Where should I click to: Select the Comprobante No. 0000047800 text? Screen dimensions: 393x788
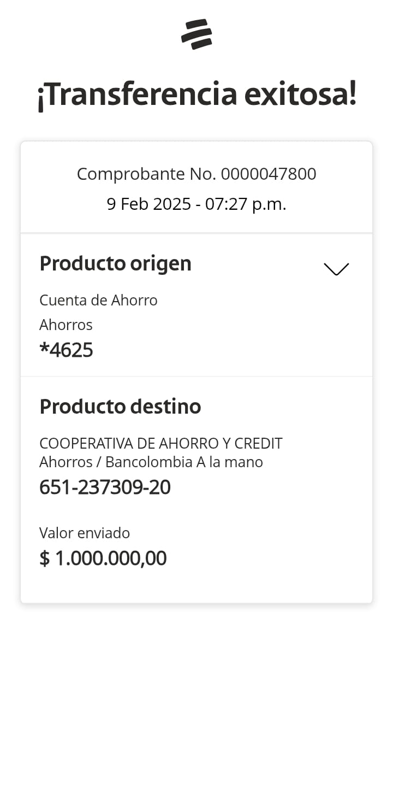click(x=196, y=174)
